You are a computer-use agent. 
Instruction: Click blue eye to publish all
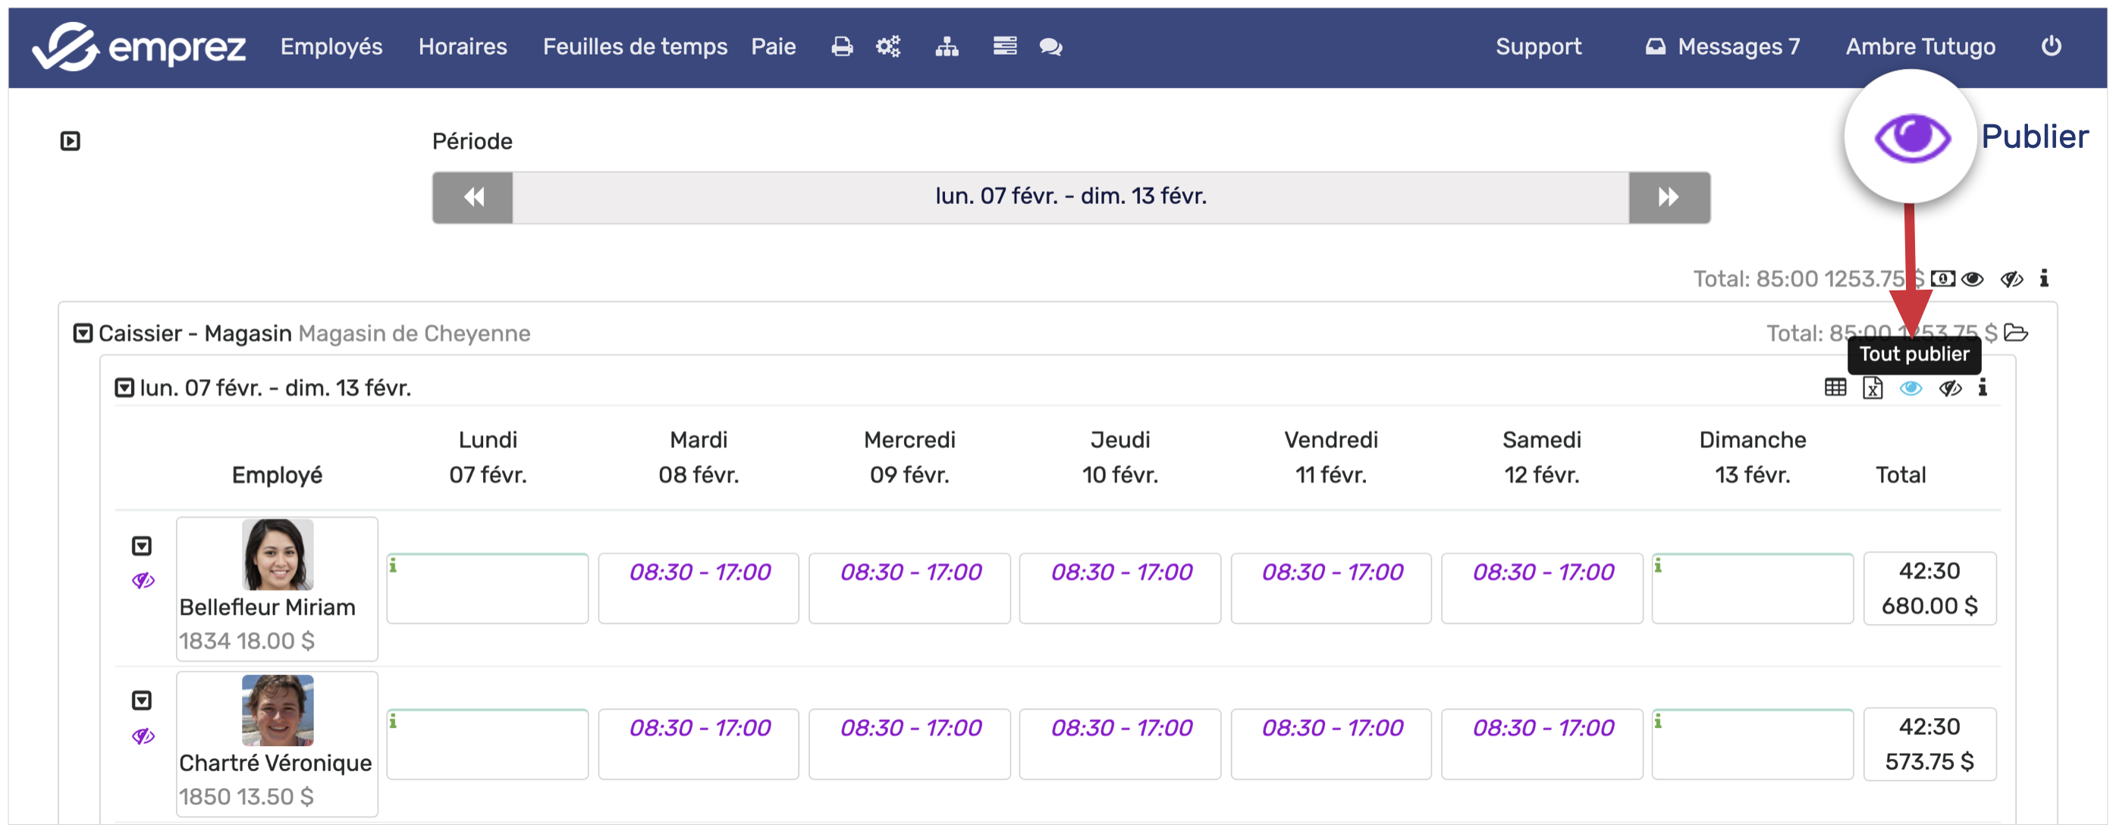1910,388
